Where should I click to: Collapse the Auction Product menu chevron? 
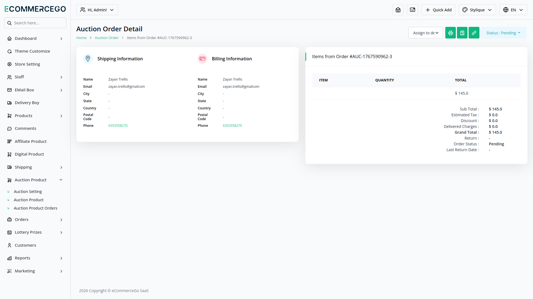[61, 180]
